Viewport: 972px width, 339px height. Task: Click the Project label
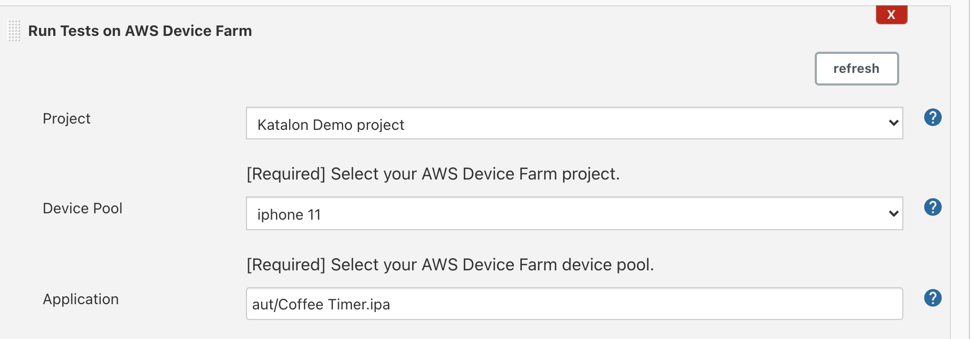tap(66, 118)
